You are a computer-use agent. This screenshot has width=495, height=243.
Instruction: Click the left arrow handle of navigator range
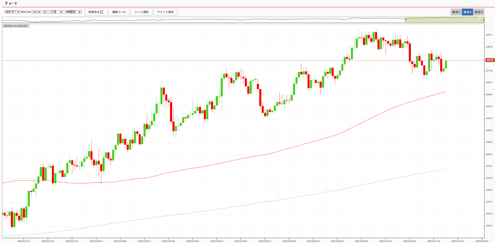pos(406,20)
